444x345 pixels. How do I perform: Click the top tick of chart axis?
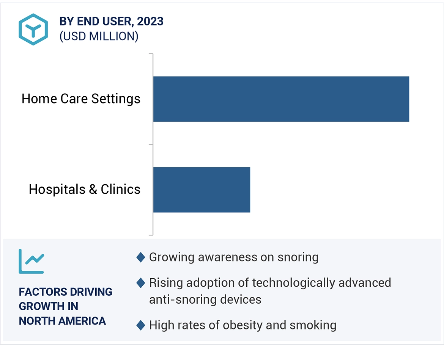tap(151, 54)
